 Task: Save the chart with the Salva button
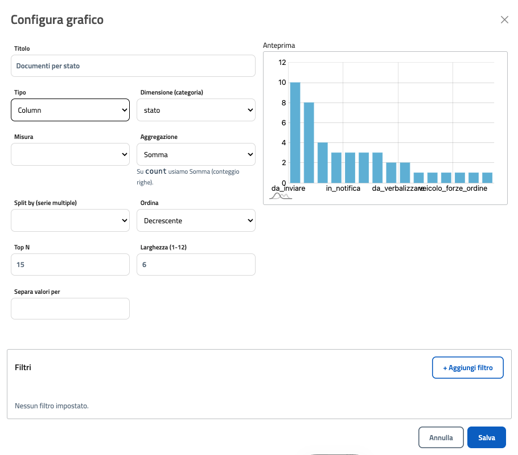486,438
